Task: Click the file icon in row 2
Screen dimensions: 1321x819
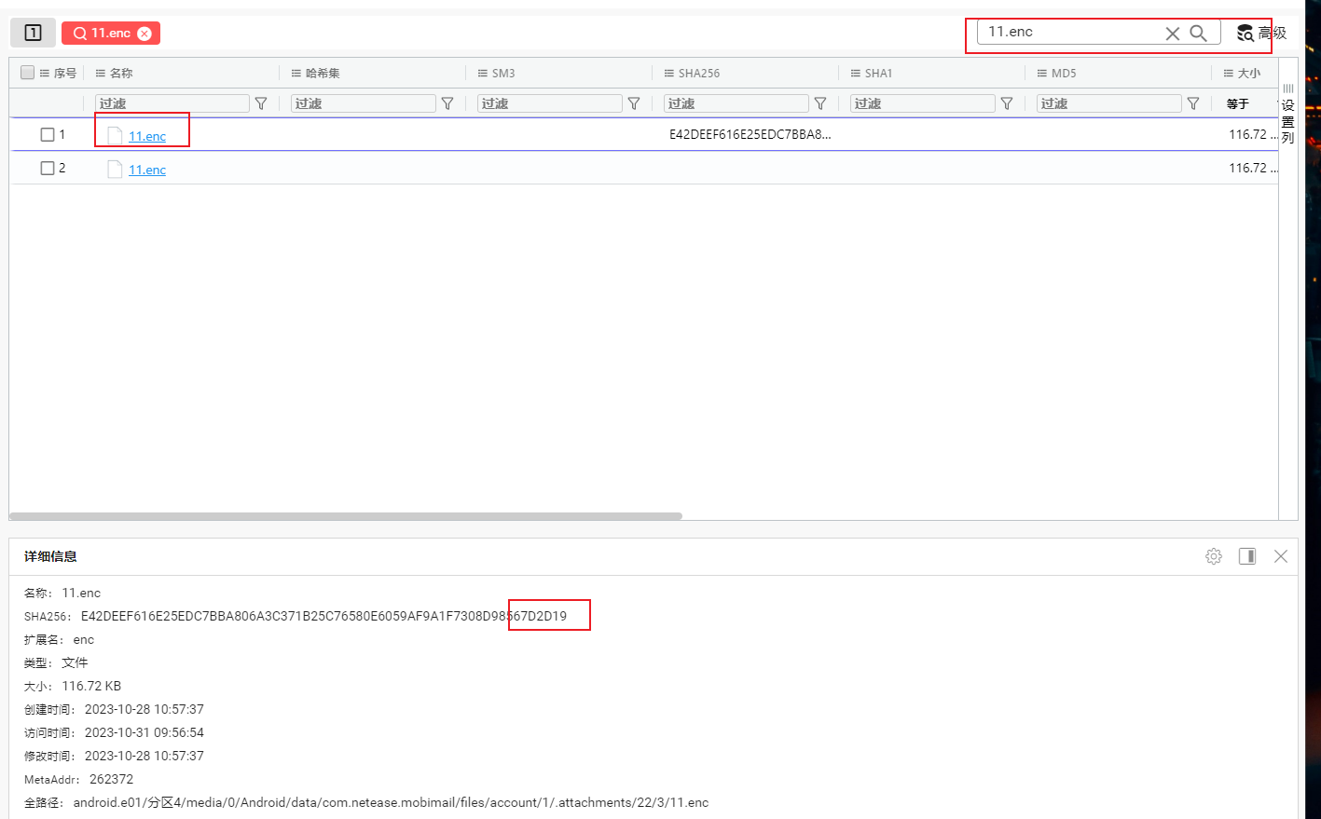Action: pos(115,170)
